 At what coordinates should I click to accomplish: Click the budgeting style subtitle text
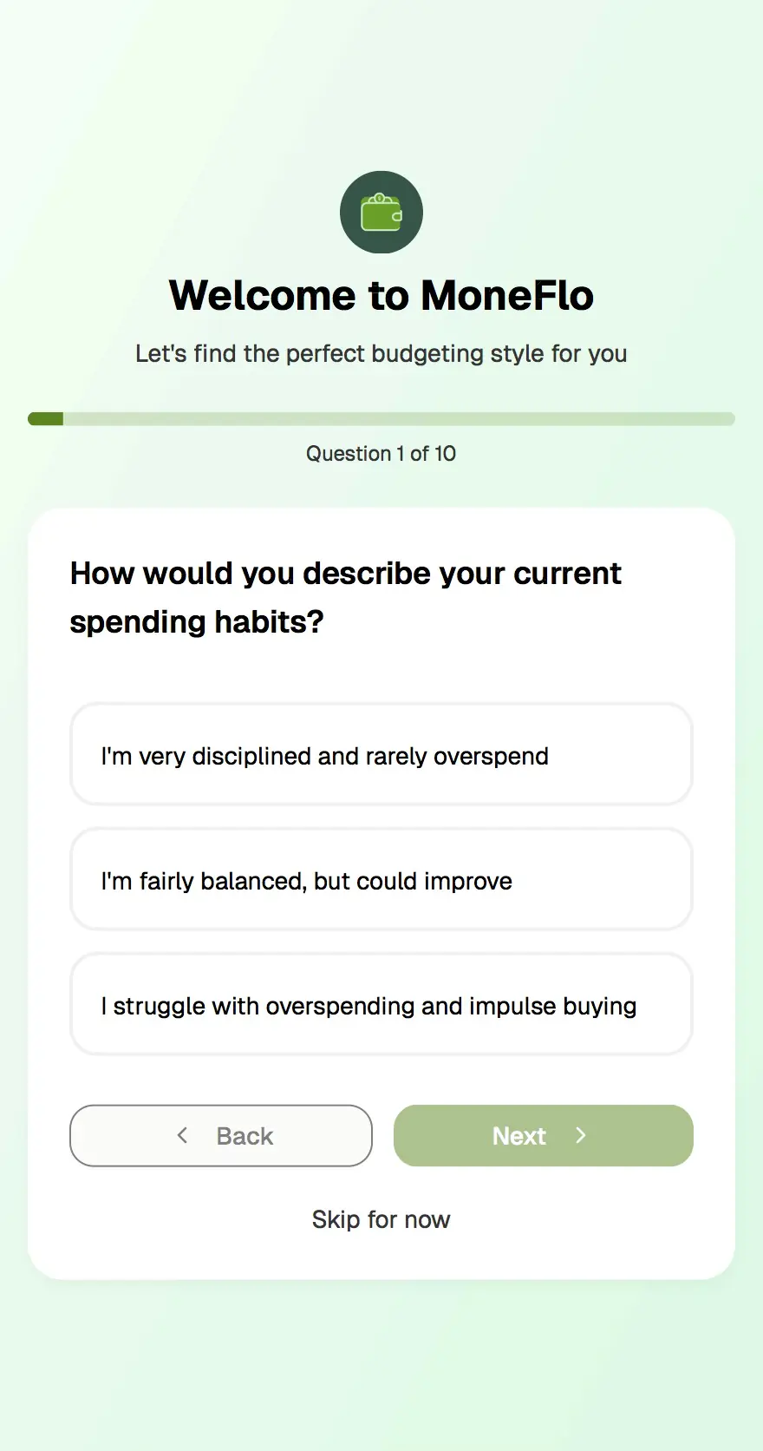tap(381, 353)
